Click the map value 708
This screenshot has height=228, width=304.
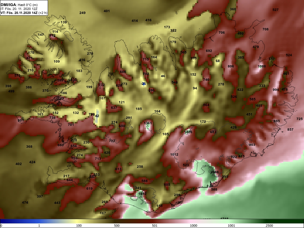coord(265,29)
